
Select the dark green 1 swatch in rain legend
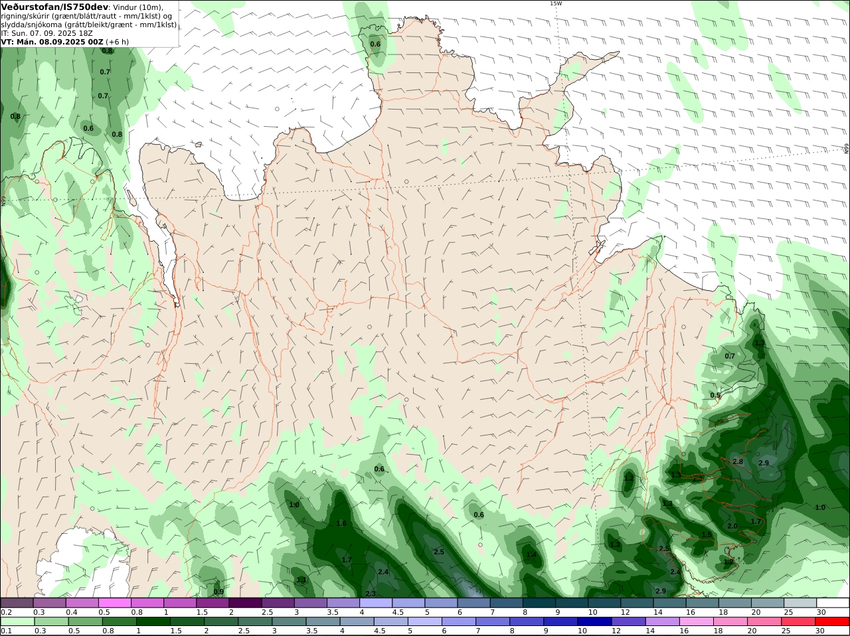153,621
